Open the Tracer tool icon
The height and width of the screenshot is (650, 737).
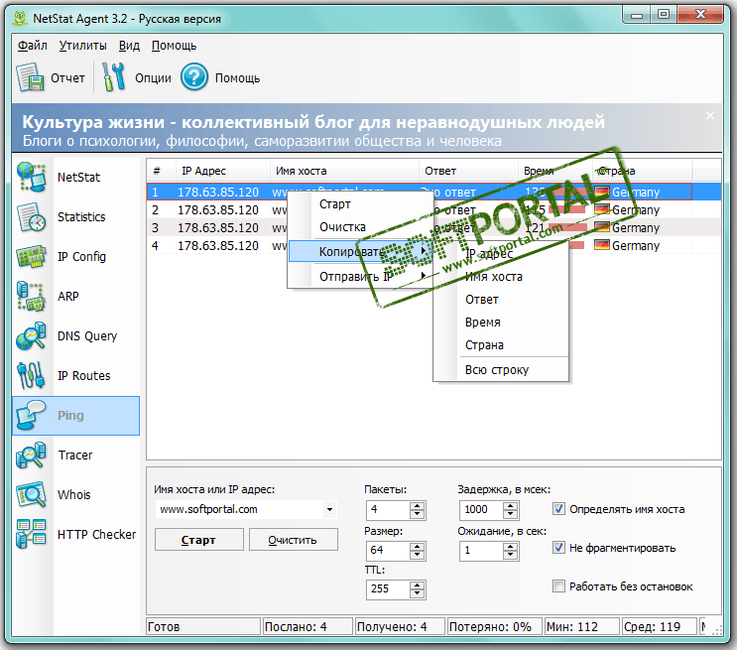pyautogui.click(x=31, y=455)
